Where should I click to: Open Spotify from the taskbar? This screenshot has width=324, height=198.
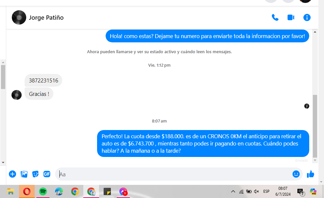(x=43, y=191)
